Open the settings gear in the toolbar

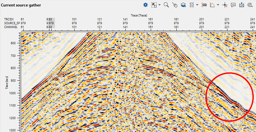click(x=146, y=5)
